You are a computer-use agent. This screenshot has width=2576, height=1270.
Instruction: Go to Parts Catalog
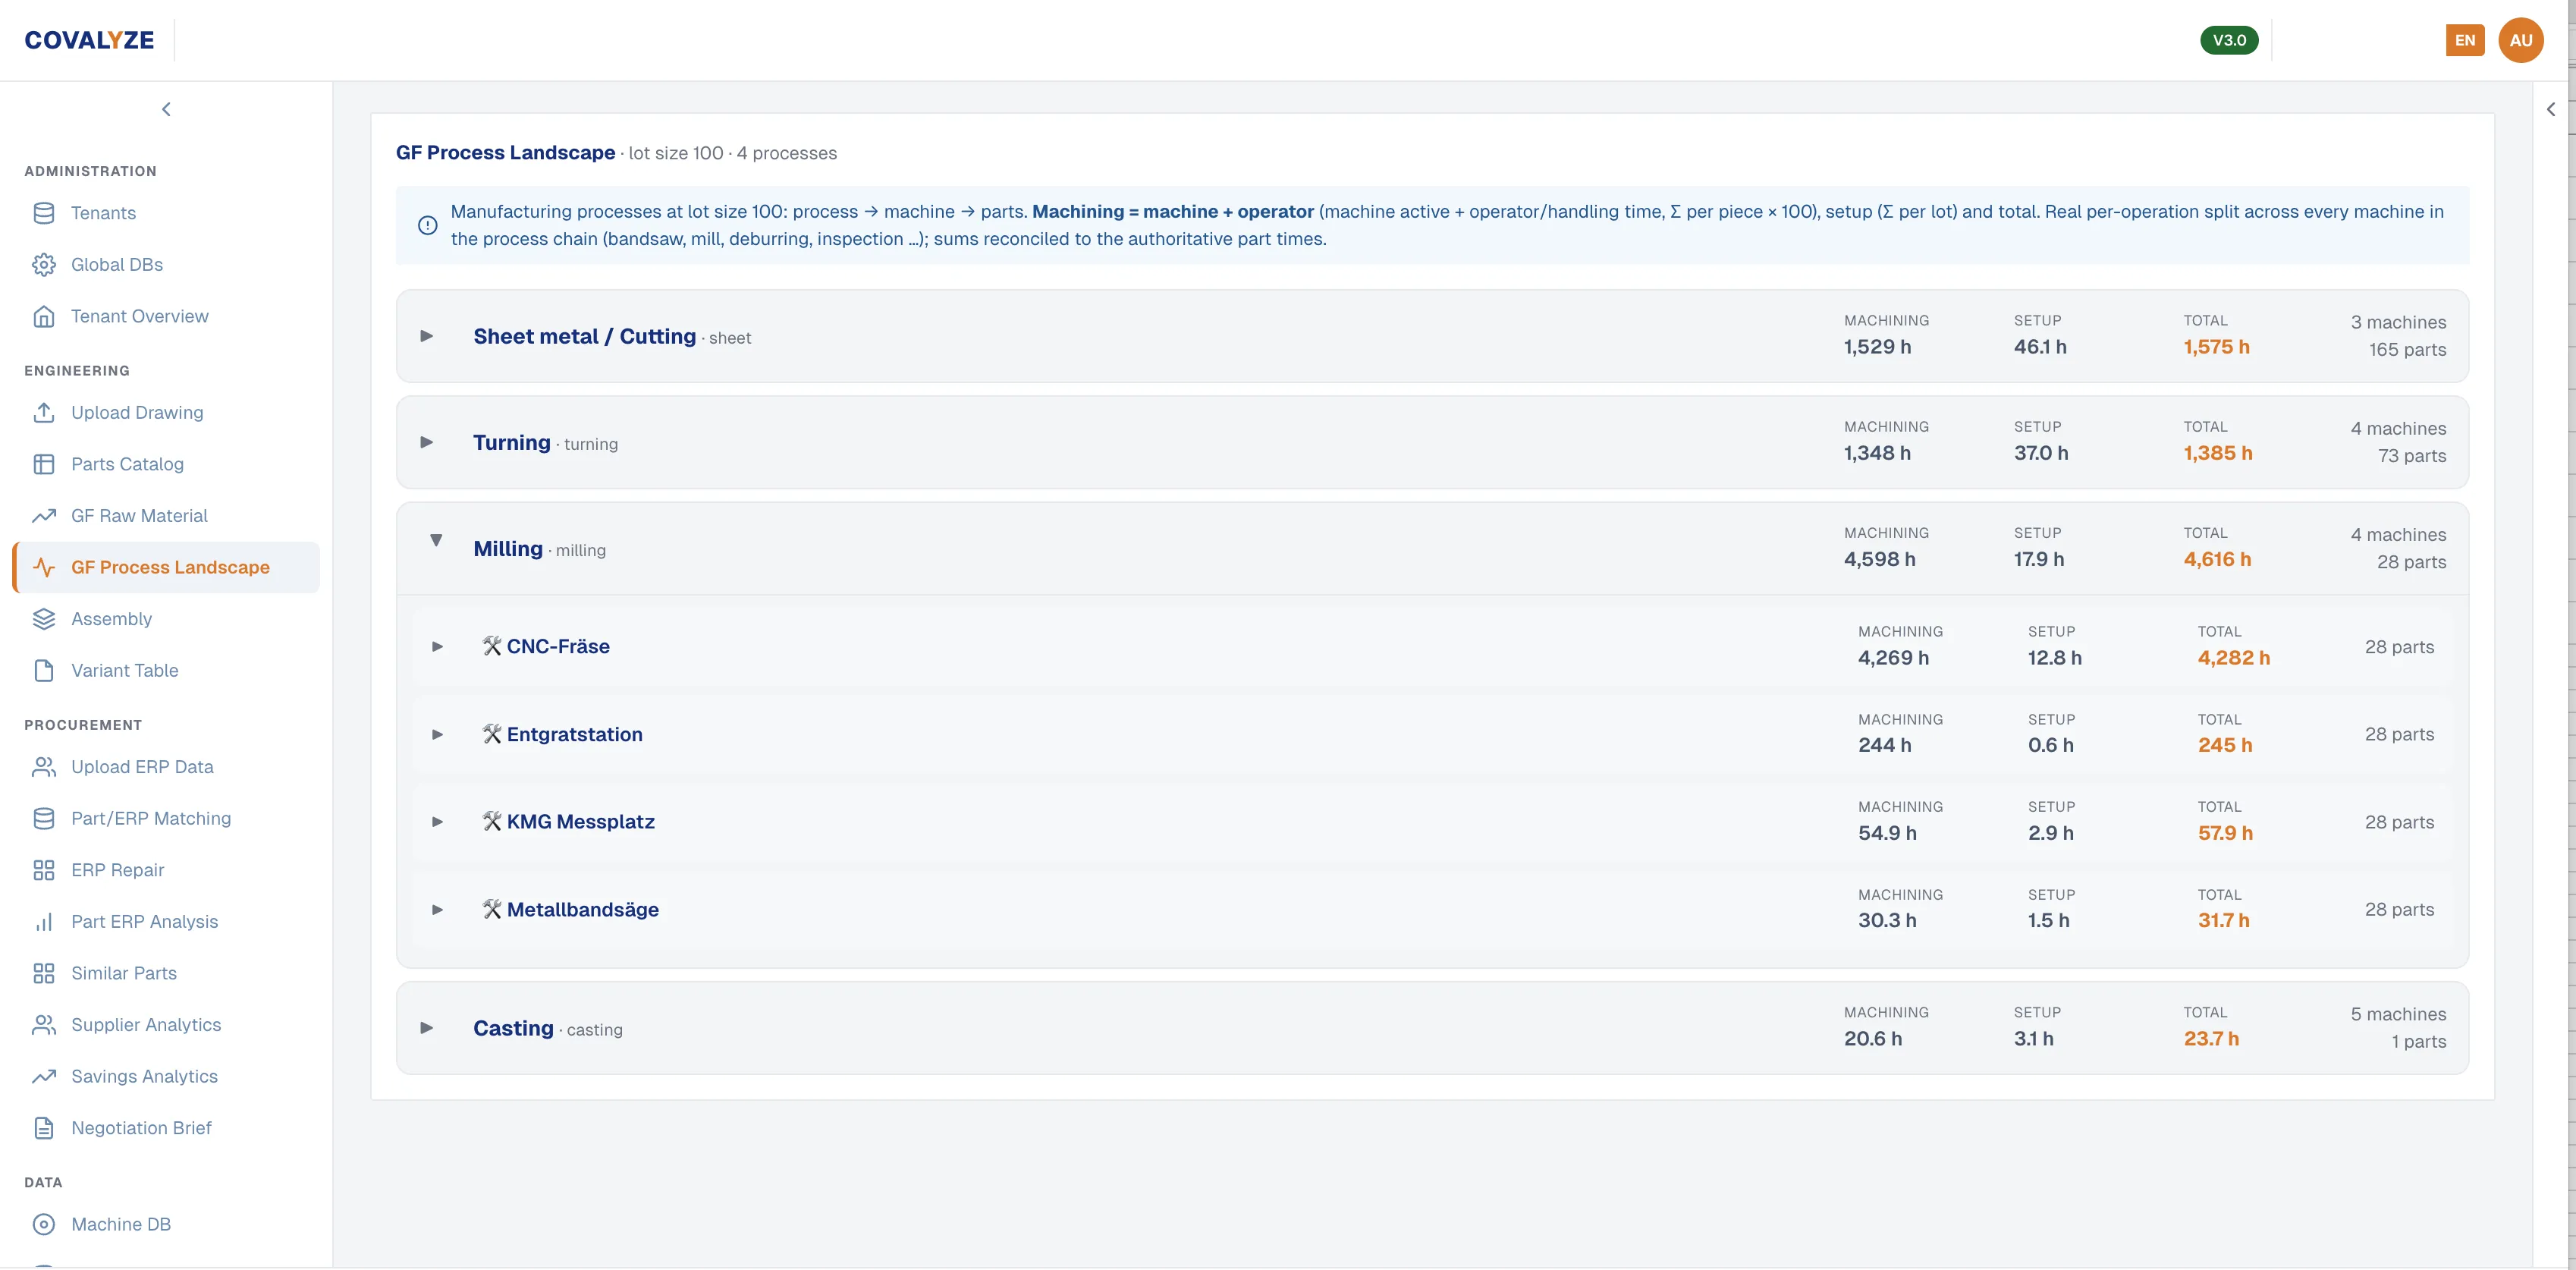pyautogui.click(x=166, y=464)
